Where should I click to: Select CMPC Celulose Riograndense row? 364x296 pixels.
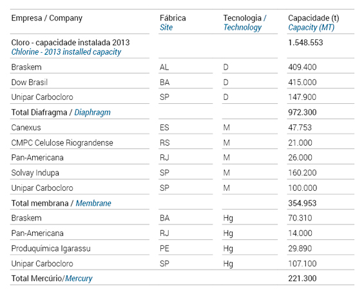click(182, 143)
